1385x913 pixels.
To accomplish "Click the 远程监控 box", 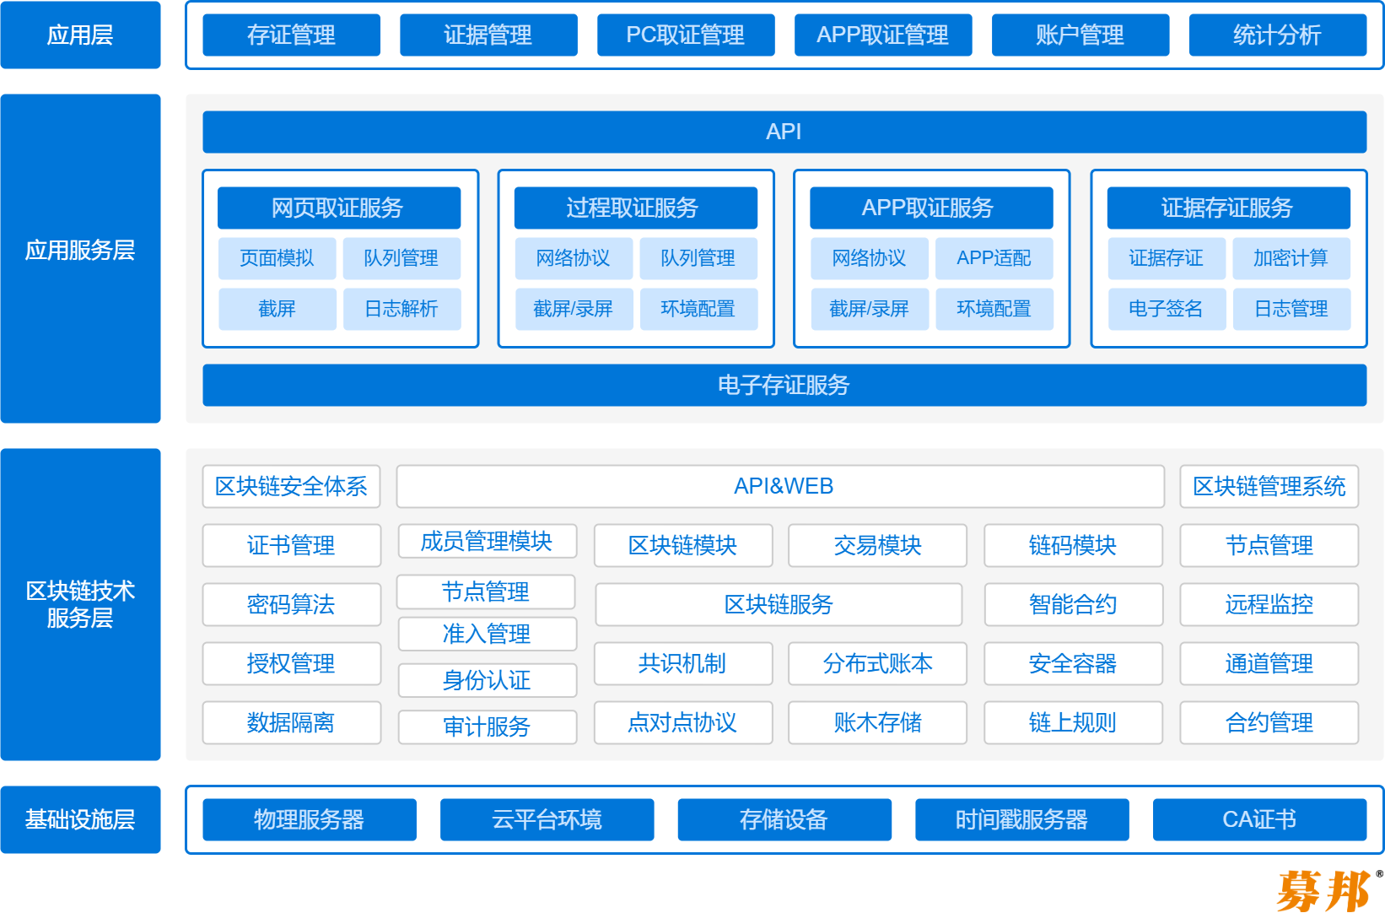I will pyautogui.click(x=1269, y=605).
